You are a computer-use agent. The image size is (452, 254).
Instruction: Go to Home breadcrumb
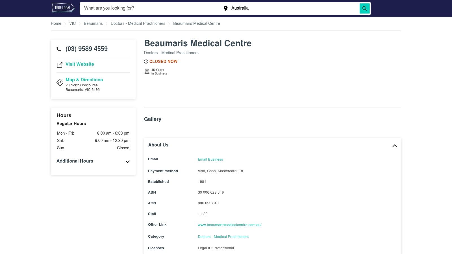pos(56,23)
